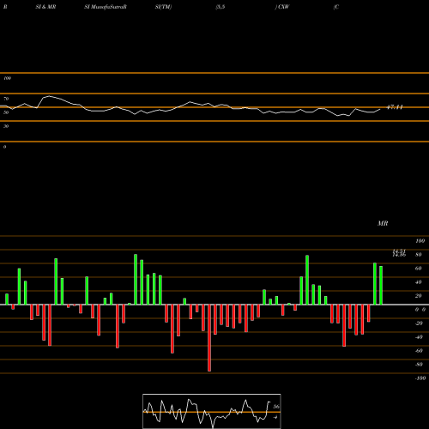Click the "56" value in the mini chart
This screenshot has width=429, height=429.
pos(276,407)
